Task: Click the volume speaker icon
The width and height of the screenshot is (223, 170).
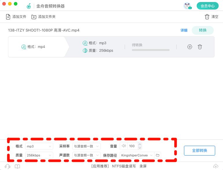Action: click(124, 146)
